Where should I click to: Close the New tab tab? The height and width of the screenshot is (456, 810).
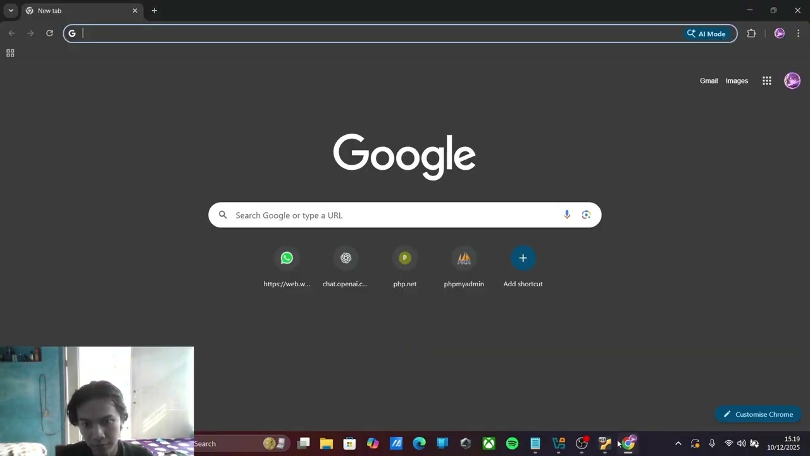coord(135,11)
